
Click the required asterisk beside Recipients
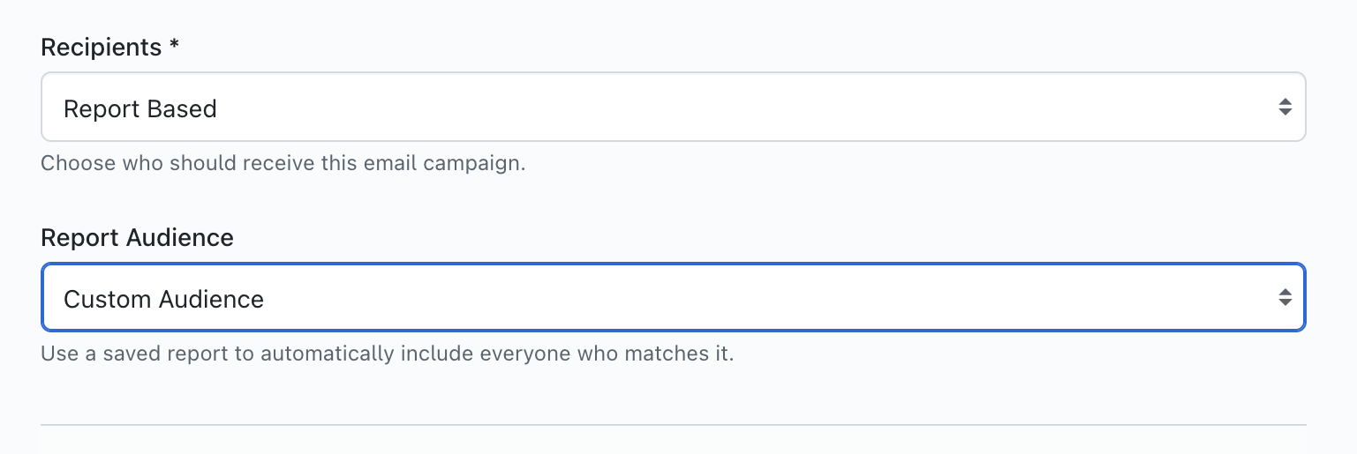(x=174, y=46)
